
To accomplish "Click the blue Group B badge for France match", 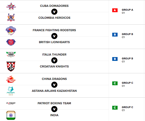I will 115,35.
